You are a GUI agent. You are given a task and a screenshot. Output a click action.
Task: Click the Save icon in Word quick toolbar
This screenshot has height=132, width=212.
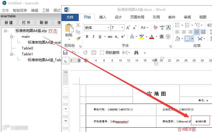point(65,53)
